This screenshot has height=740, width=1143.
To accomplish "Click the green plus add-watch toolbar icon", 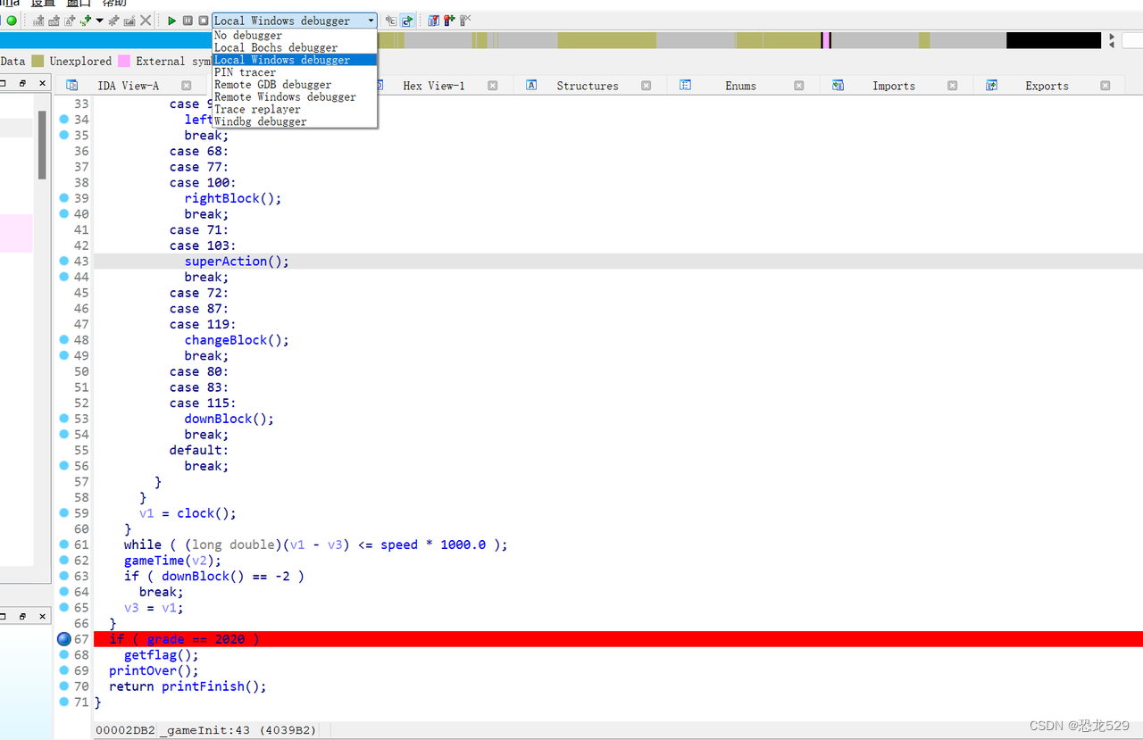I will click(x=85, y=21).
